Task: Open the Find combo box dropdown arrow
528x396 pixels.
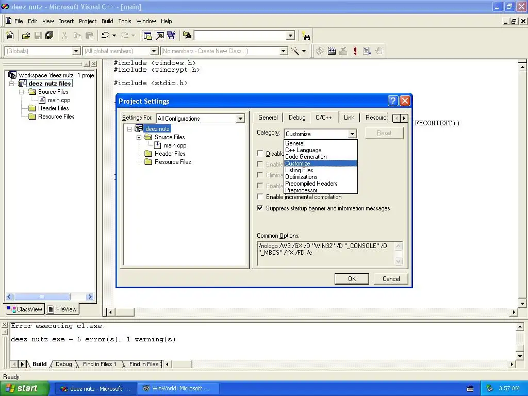Action: 291,36
